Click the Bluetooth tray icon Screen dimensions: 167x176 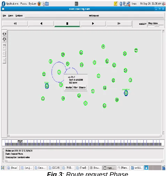[x=121, y=4]
